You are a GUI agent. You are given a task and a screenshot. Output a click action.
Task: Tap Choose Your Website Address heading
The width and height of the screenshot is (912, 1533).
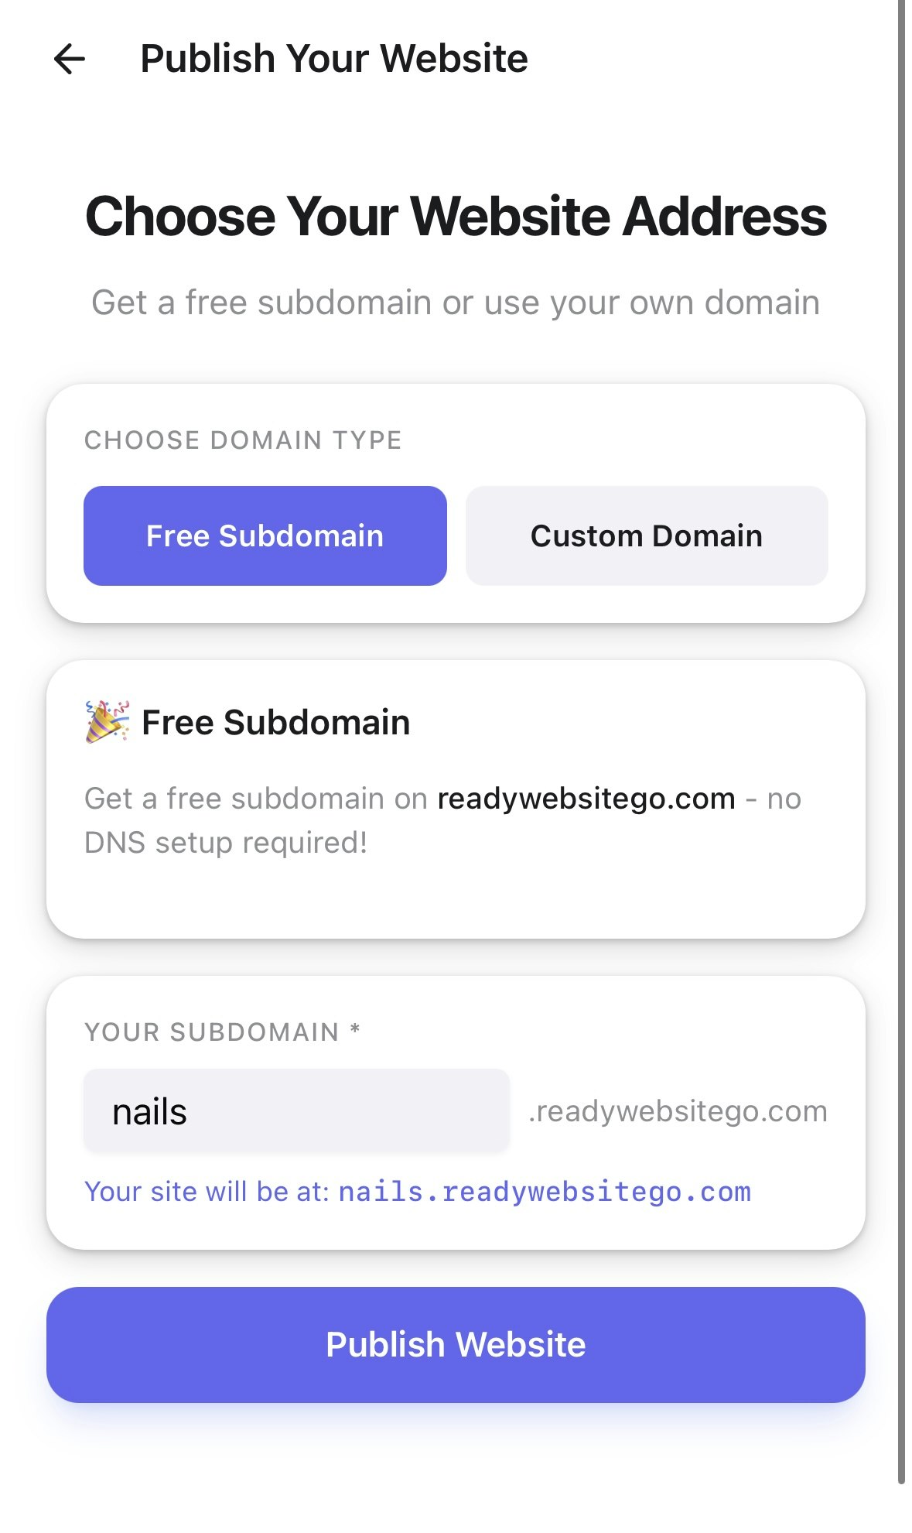[456, 218]
